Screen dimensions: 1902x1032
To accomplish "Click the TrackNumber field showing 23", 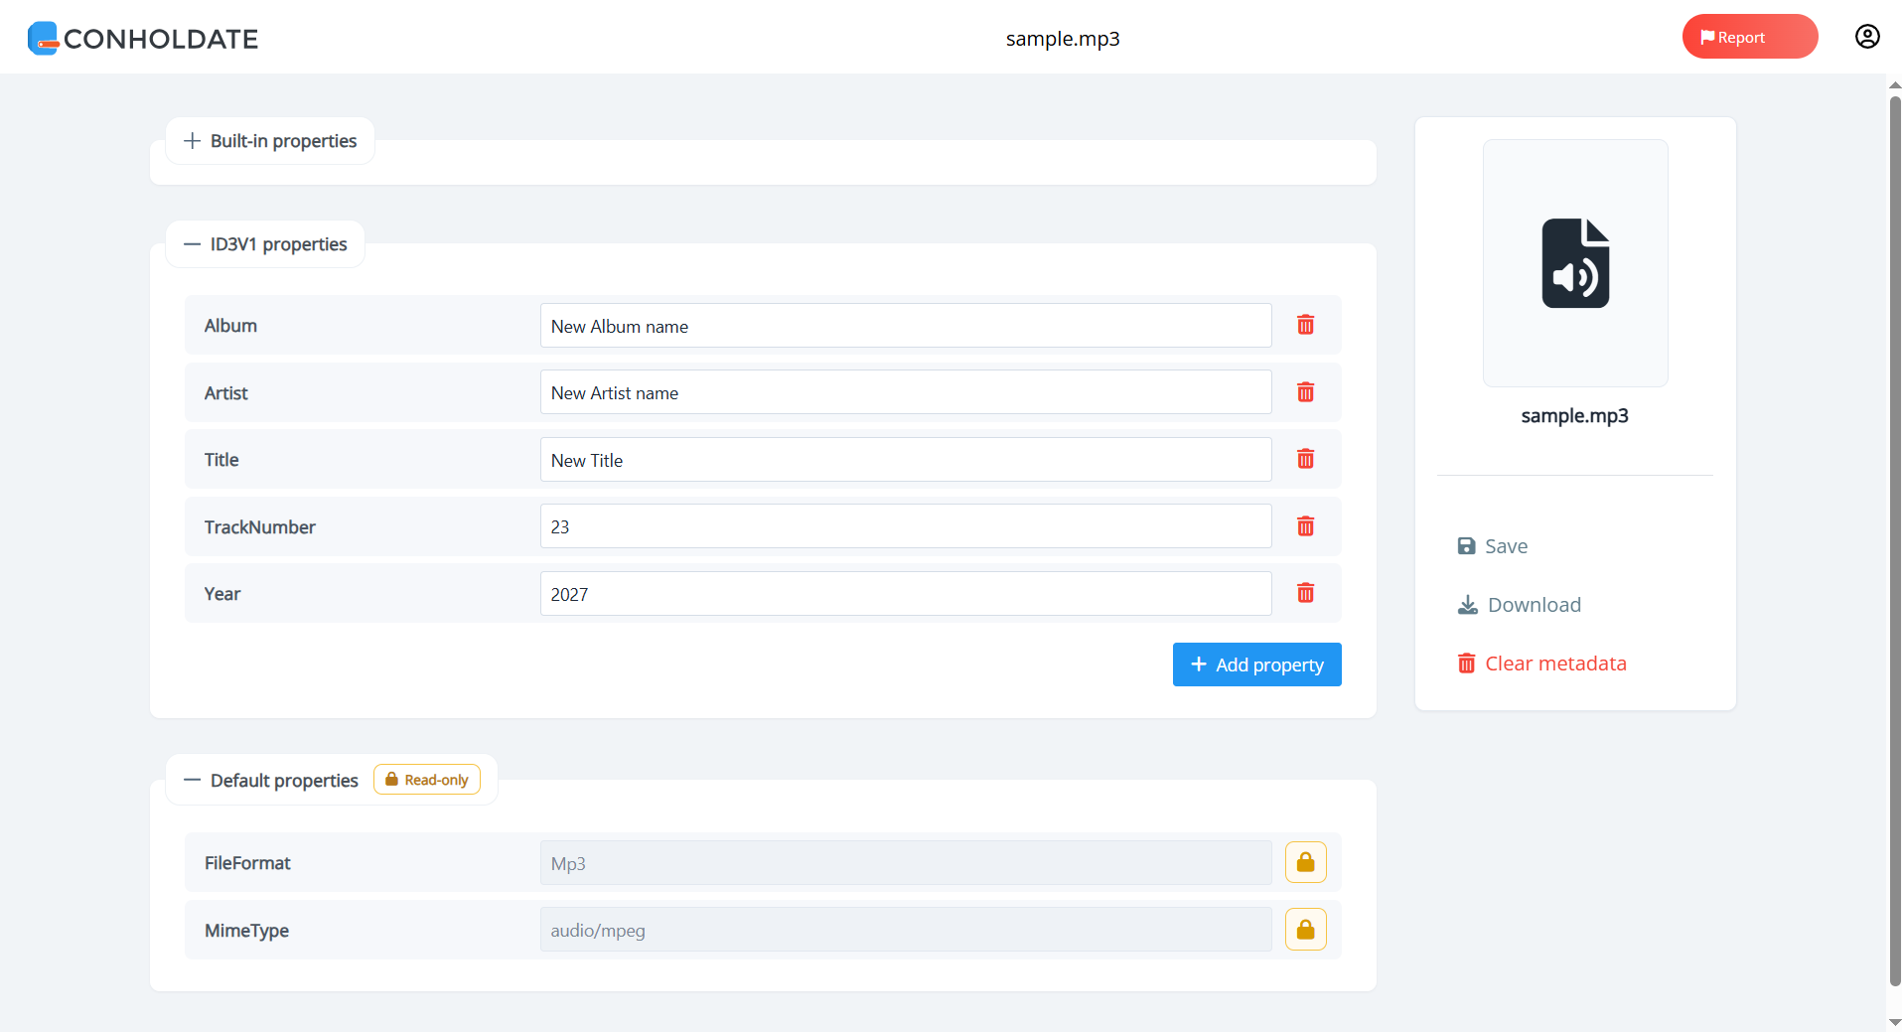I will (906, 526).
